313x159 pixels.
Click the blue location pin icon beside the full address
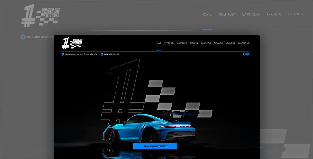pos(63,54)
